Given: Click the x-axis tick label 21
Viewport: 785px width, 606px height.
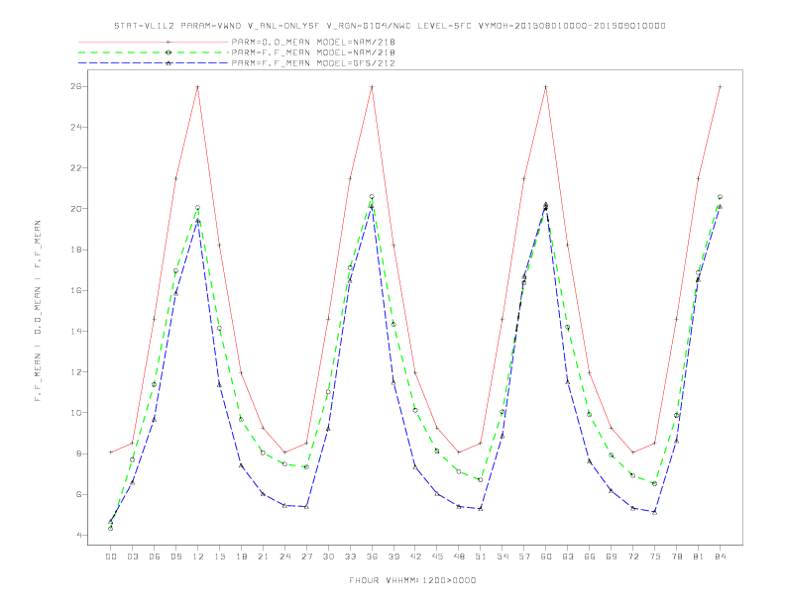Looking at the screenshot, I should 263,556.
